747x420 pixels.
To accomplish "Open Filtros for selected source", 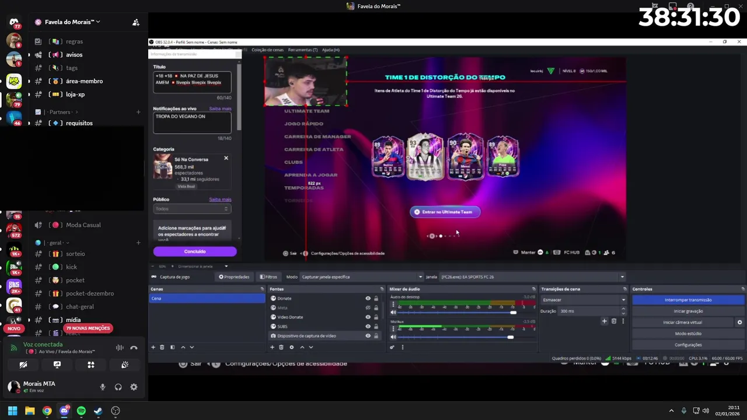I will (268, 276).
